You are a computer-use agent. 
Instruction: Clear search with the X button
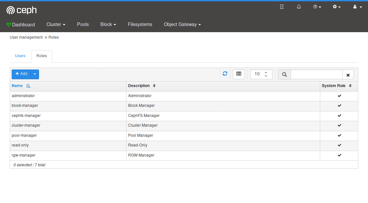pyautogui.click(x=348, y=75)
